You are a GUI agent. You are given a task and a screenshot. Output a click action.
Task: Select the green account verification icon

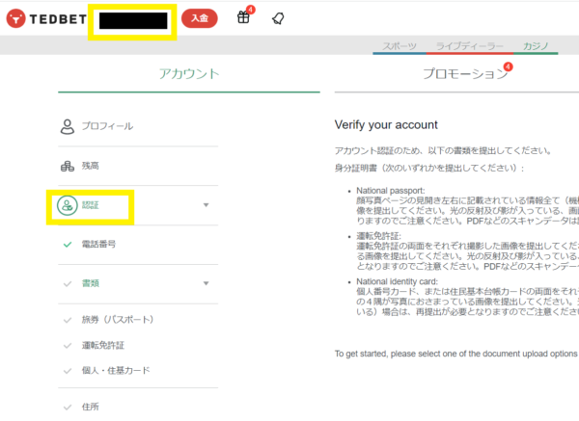tap(67, 205)
